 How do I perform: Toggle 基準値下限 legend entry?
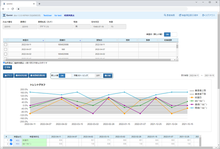198,94
